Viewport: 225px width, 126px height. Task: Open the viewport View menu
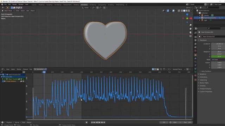17,11
